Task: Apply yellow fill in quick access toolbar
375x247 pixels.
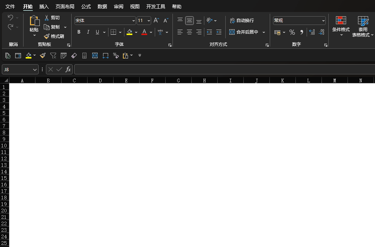Action: point(29,56)
